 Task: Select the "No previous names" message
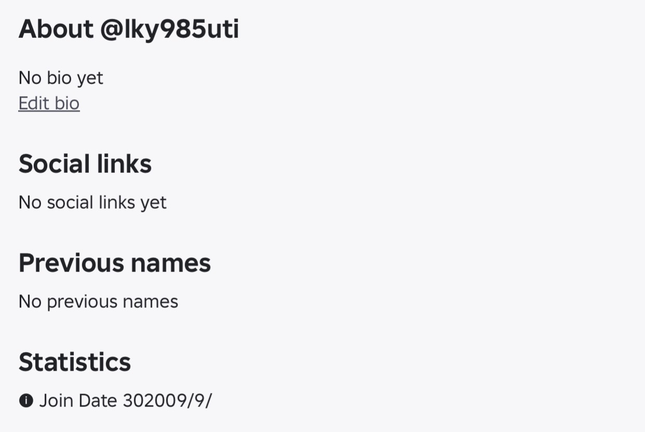[98, 302]
